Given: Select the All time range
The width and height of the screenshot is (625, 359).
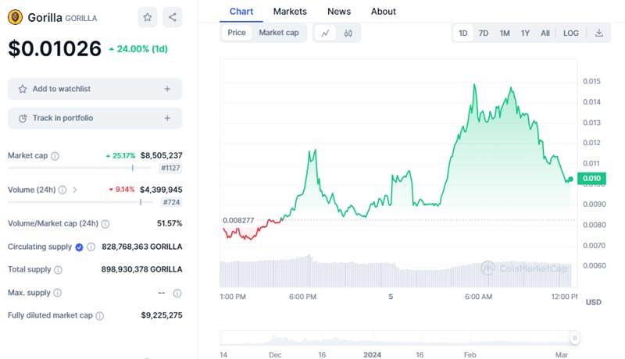Looking at the screenshot, I should pyautogui.click(x=545, y=33).
